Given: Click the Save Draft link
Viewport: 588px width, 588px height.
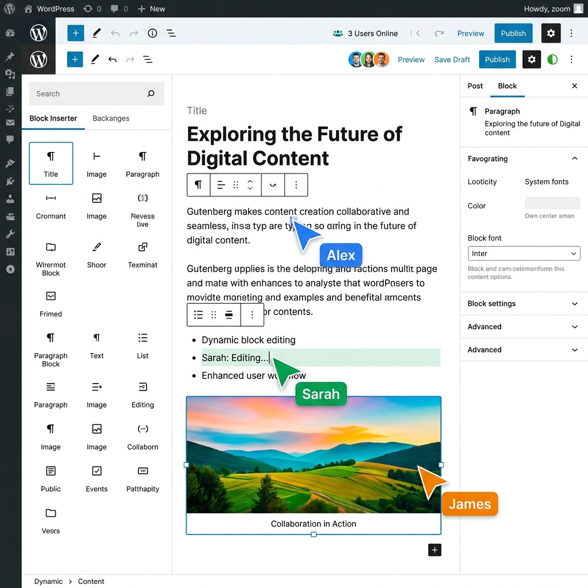Looking at the screenshot, I should (452, 60).
